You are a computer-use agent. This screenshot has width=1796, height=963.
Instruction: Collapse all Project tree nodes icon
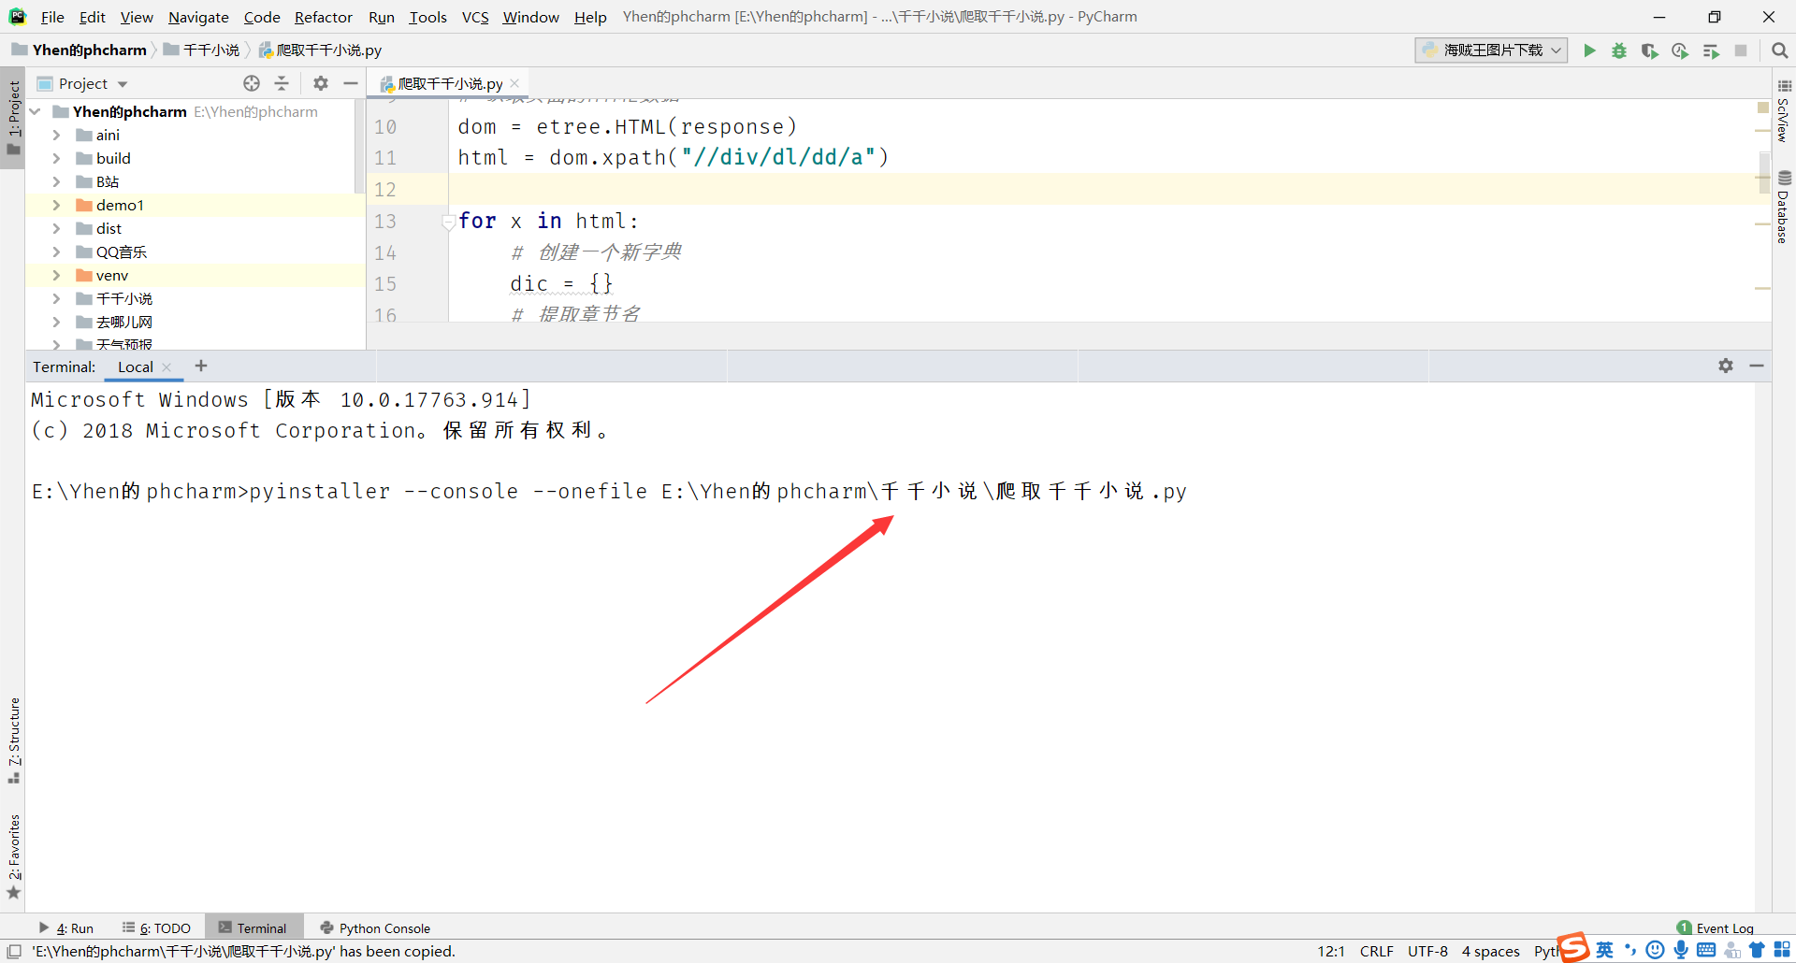(x=282, y=83)
